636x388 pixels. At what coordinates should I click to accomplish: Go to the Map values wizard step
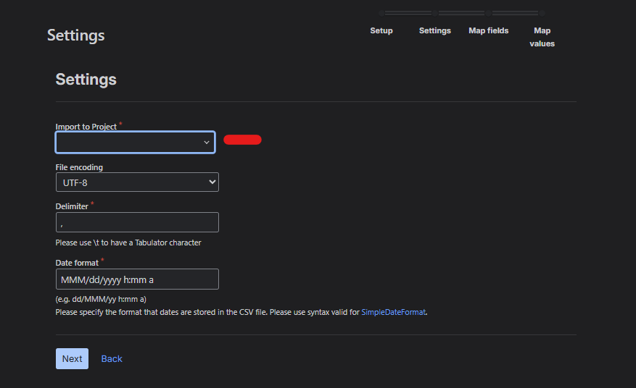point(542,37)
